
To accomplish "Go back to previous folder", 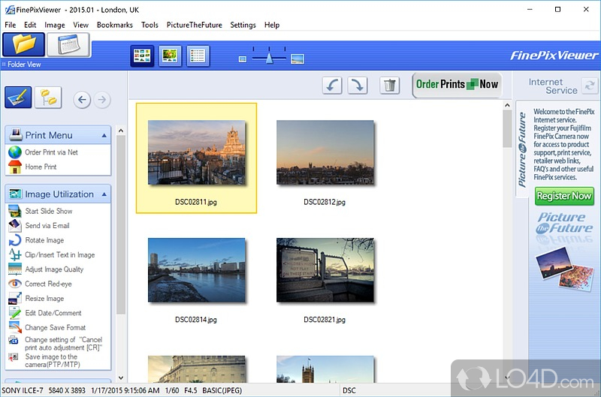I will 82,100.
